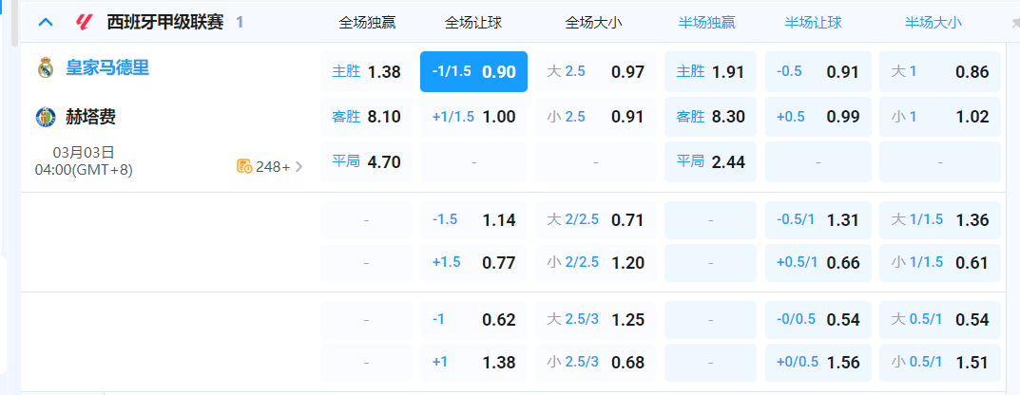Image resolution: width=1020 pixels, height=395 pixels.
Task: Choose half-time 平局 2.44 draw odds
Action: pos(710,162)
